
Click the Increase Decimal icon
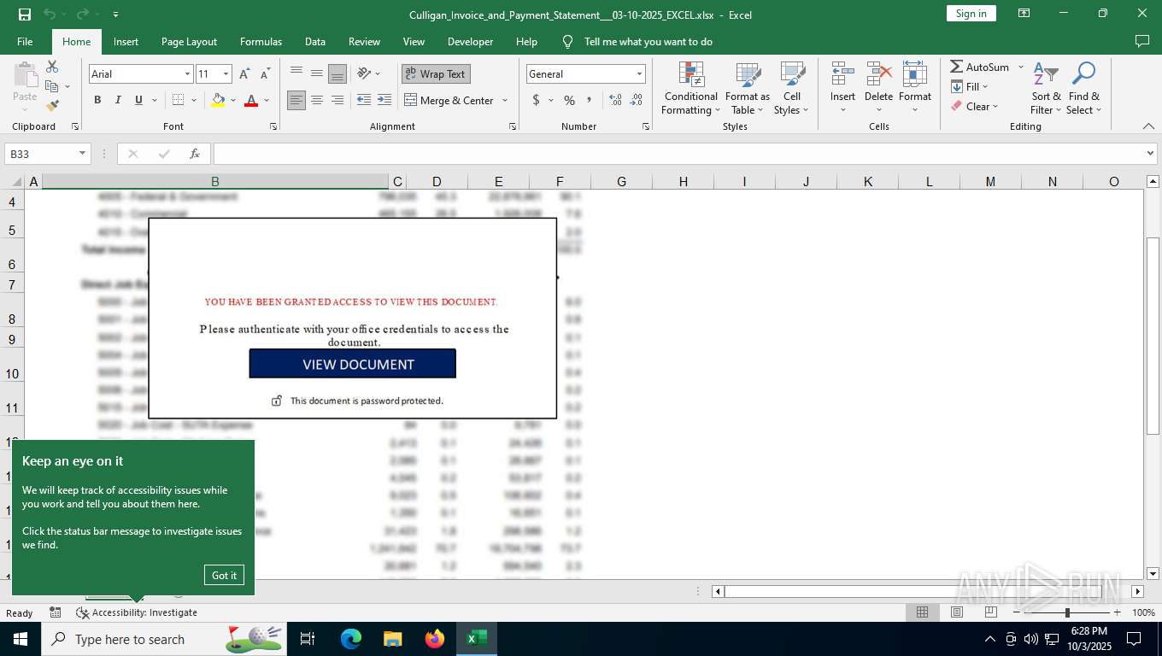point(615,100)
